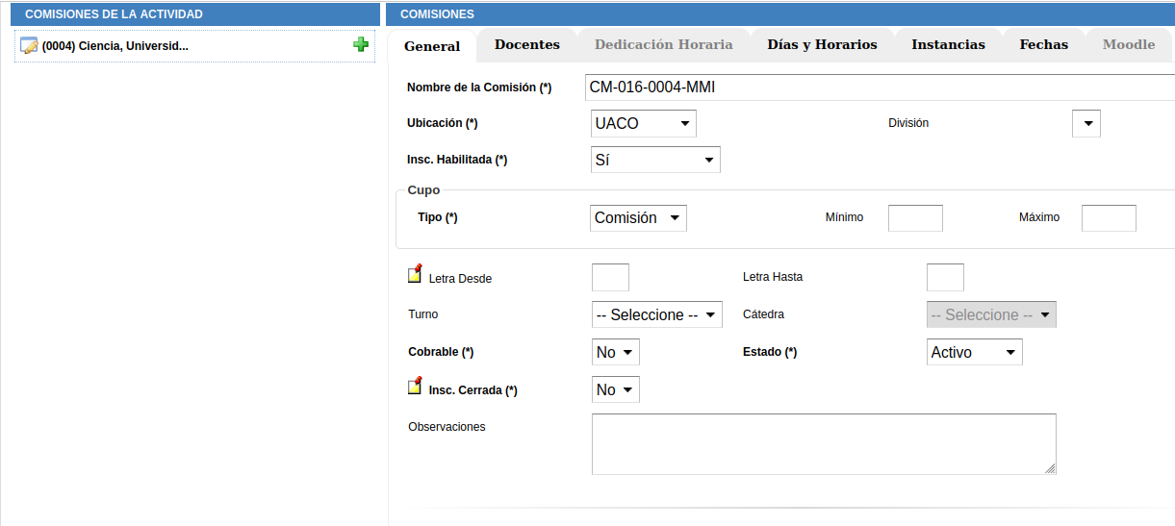Click the Cupo Mínimo input field
The image size is (1175, 526).
[x=914, y=218]
